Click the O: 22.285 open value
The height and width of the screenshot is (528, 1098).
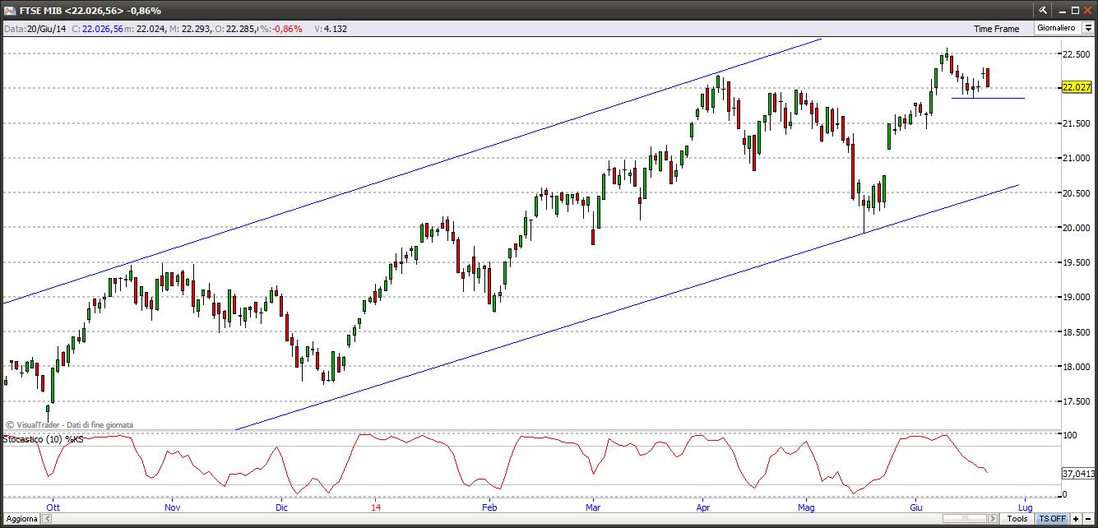(236, 29)
